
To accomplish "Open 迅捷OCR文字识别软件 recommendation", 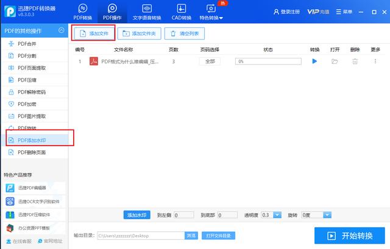I will pyautogui.click(x=34, y=202).
